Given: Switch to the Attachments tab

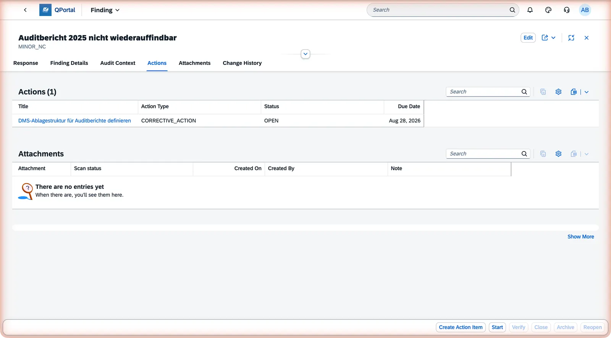Looking at the screenshot, I should [x=194, y=63].
